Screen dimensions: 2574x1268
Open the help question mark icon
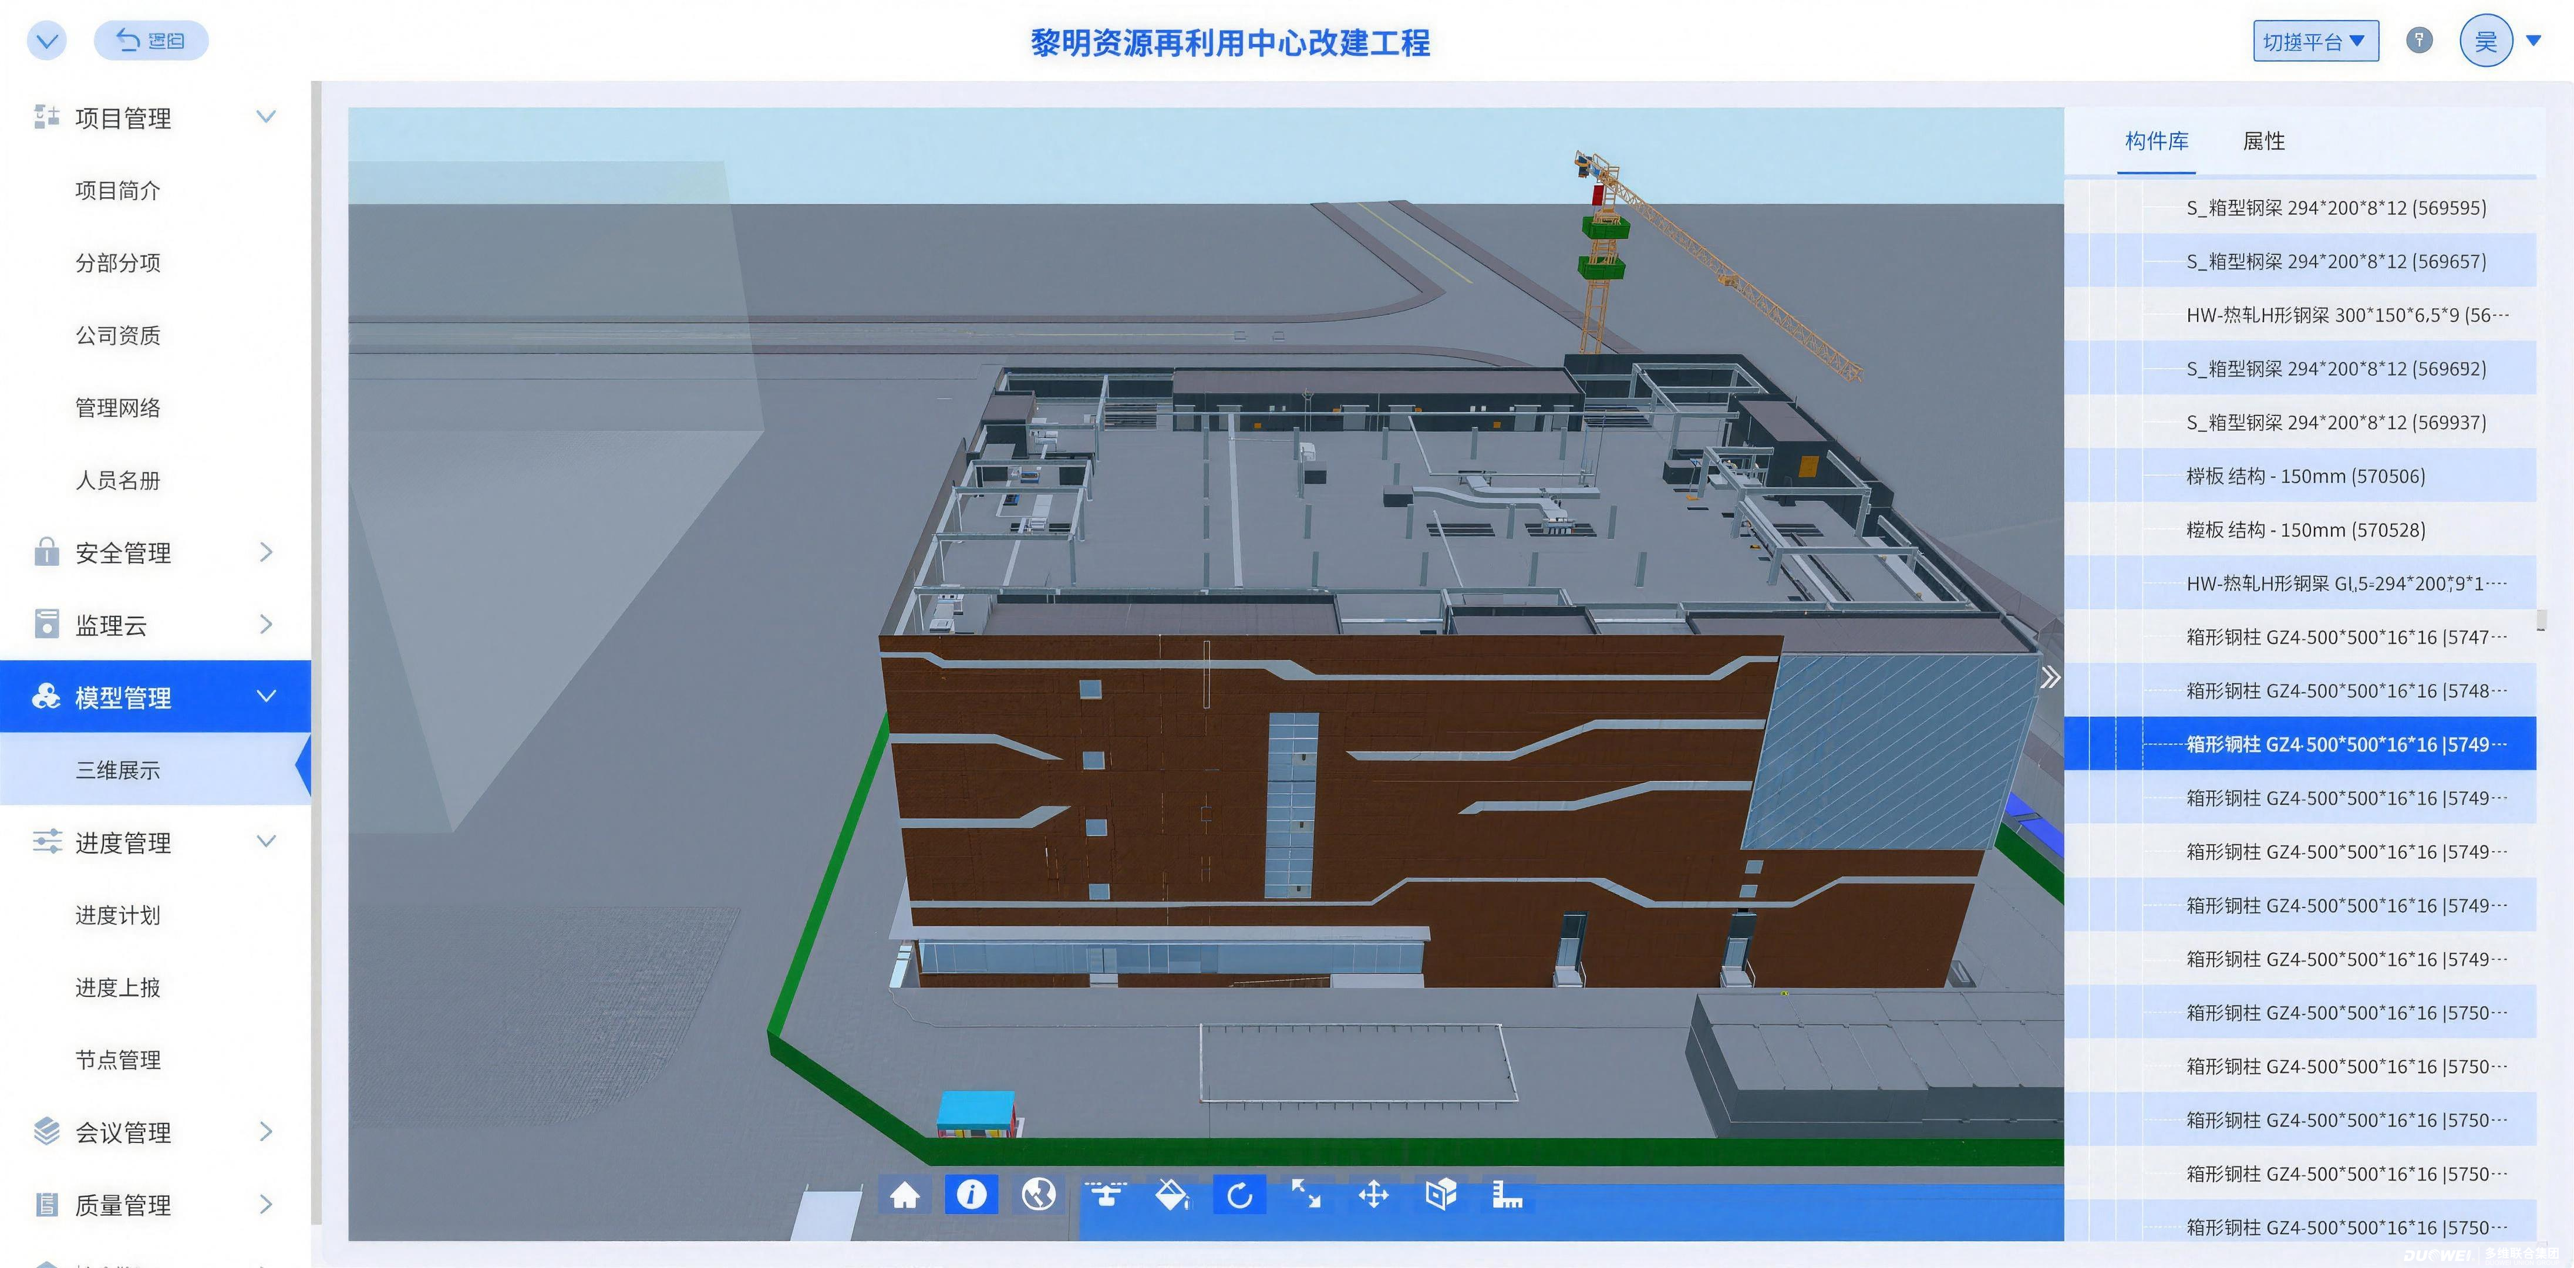[2418, 41]
